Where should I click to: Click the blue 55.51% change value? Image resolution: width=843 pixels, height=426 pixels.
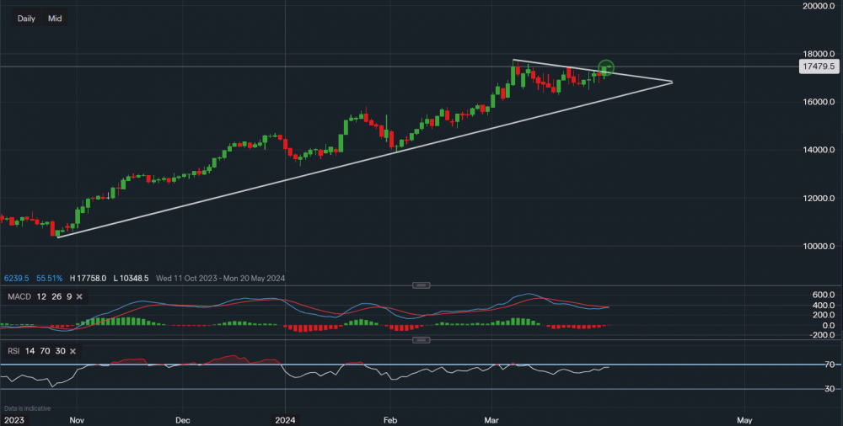51,278
